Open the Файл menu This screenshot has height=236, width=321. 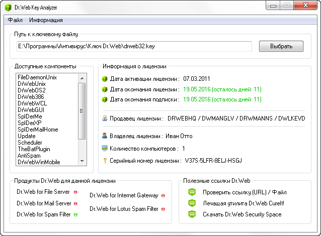coord(15,20)
